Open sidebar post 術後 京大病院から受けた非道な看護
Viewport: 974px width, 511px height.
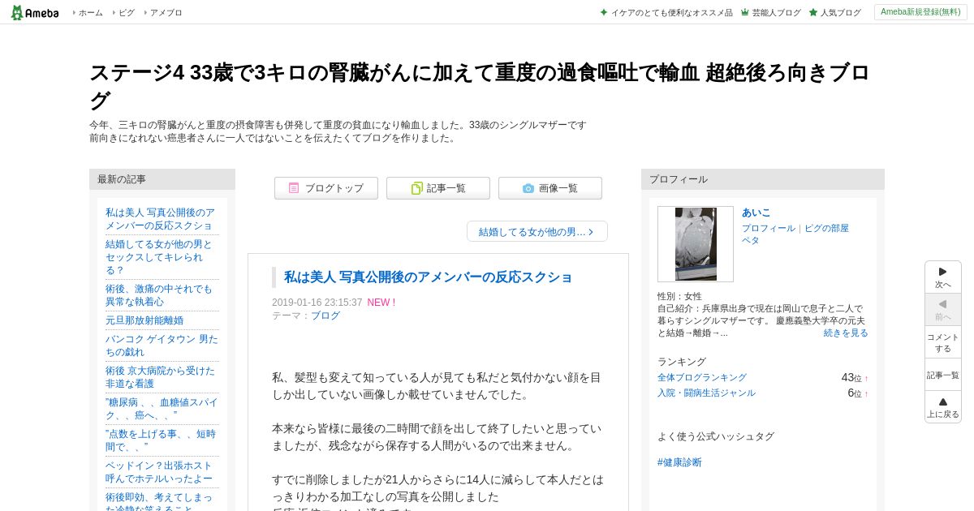[x=160, y=377]
